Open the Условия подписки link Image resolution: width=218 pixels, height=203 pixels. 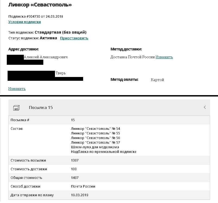(25, 22)
